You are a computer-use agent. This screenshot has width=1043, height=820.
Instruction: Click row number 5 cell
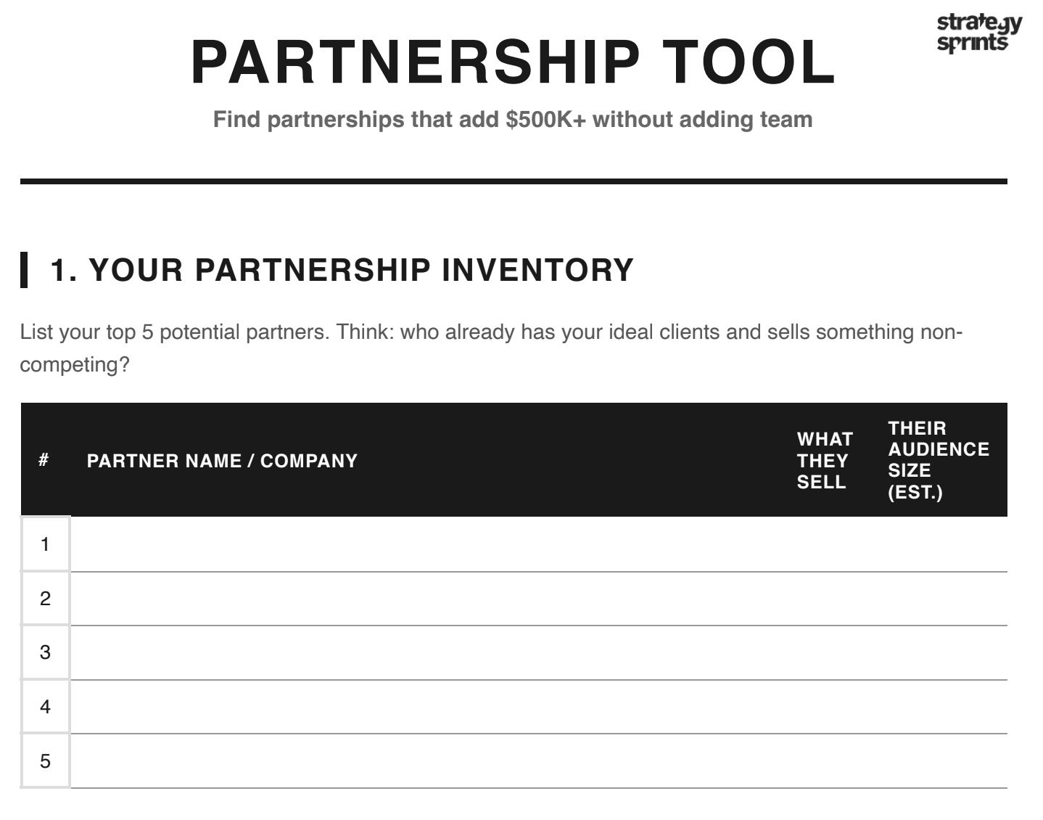(x=45, y=760)
